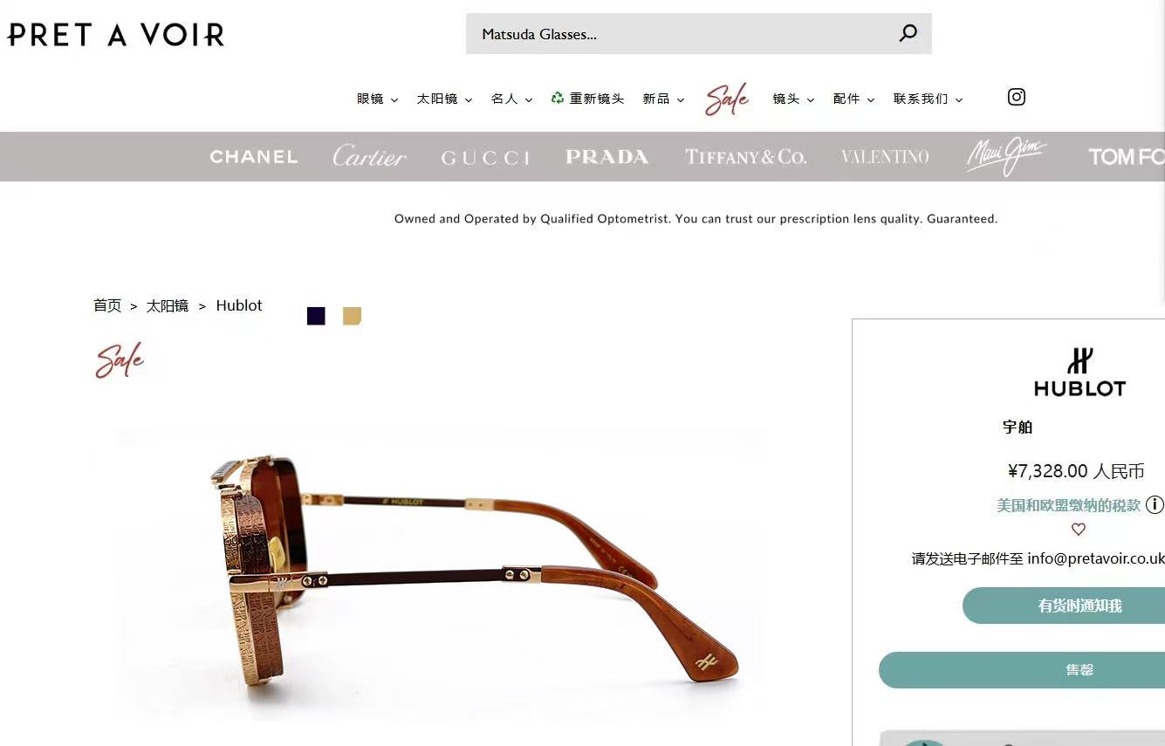Open the Maui Jim brand logo
Screen dimensions: 1165x746
click(x=1006, y=156)
